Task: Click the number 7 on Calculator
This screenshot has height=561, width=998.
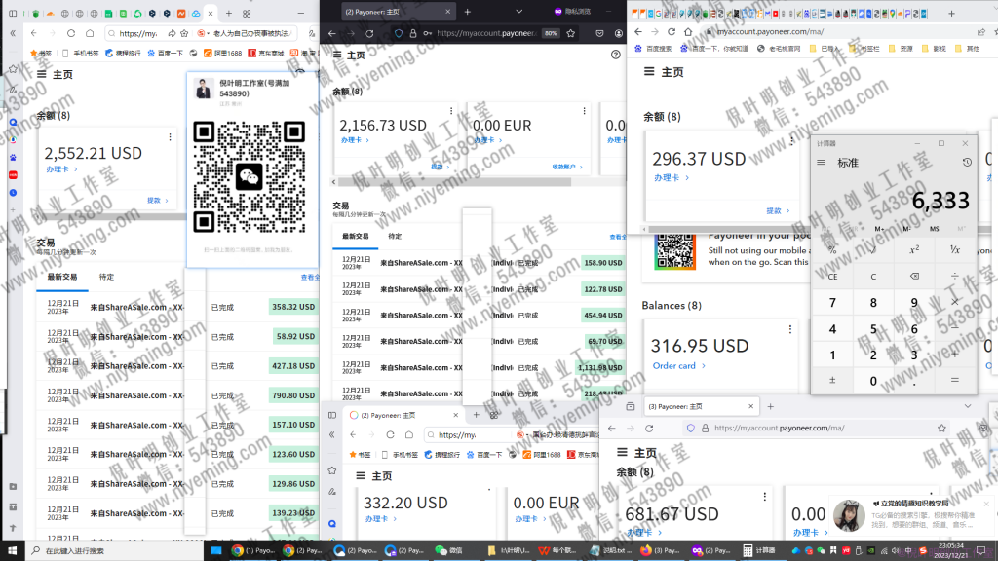Action: (x=832, y=303)
